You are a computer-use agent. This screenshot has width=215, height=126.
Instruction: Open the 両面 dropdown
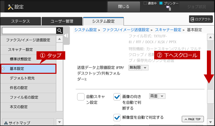157,96
